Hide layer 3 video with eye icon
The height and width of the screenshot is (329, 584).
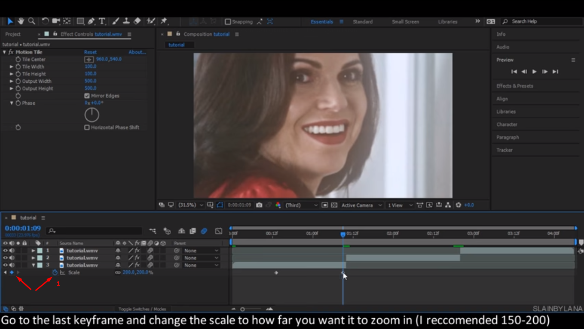(x=6, y=265)
